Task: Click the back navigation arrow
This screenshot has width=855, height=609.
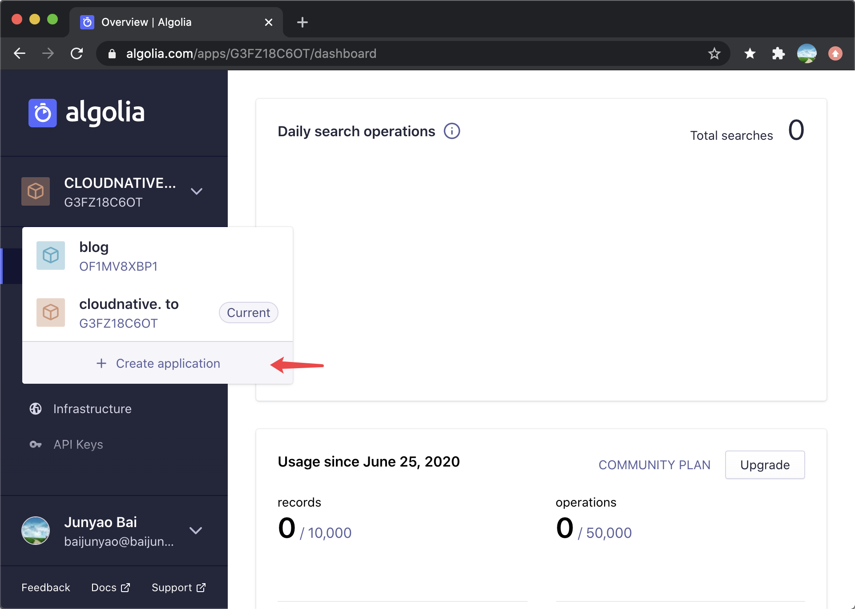Action: (x=19, y=53)
